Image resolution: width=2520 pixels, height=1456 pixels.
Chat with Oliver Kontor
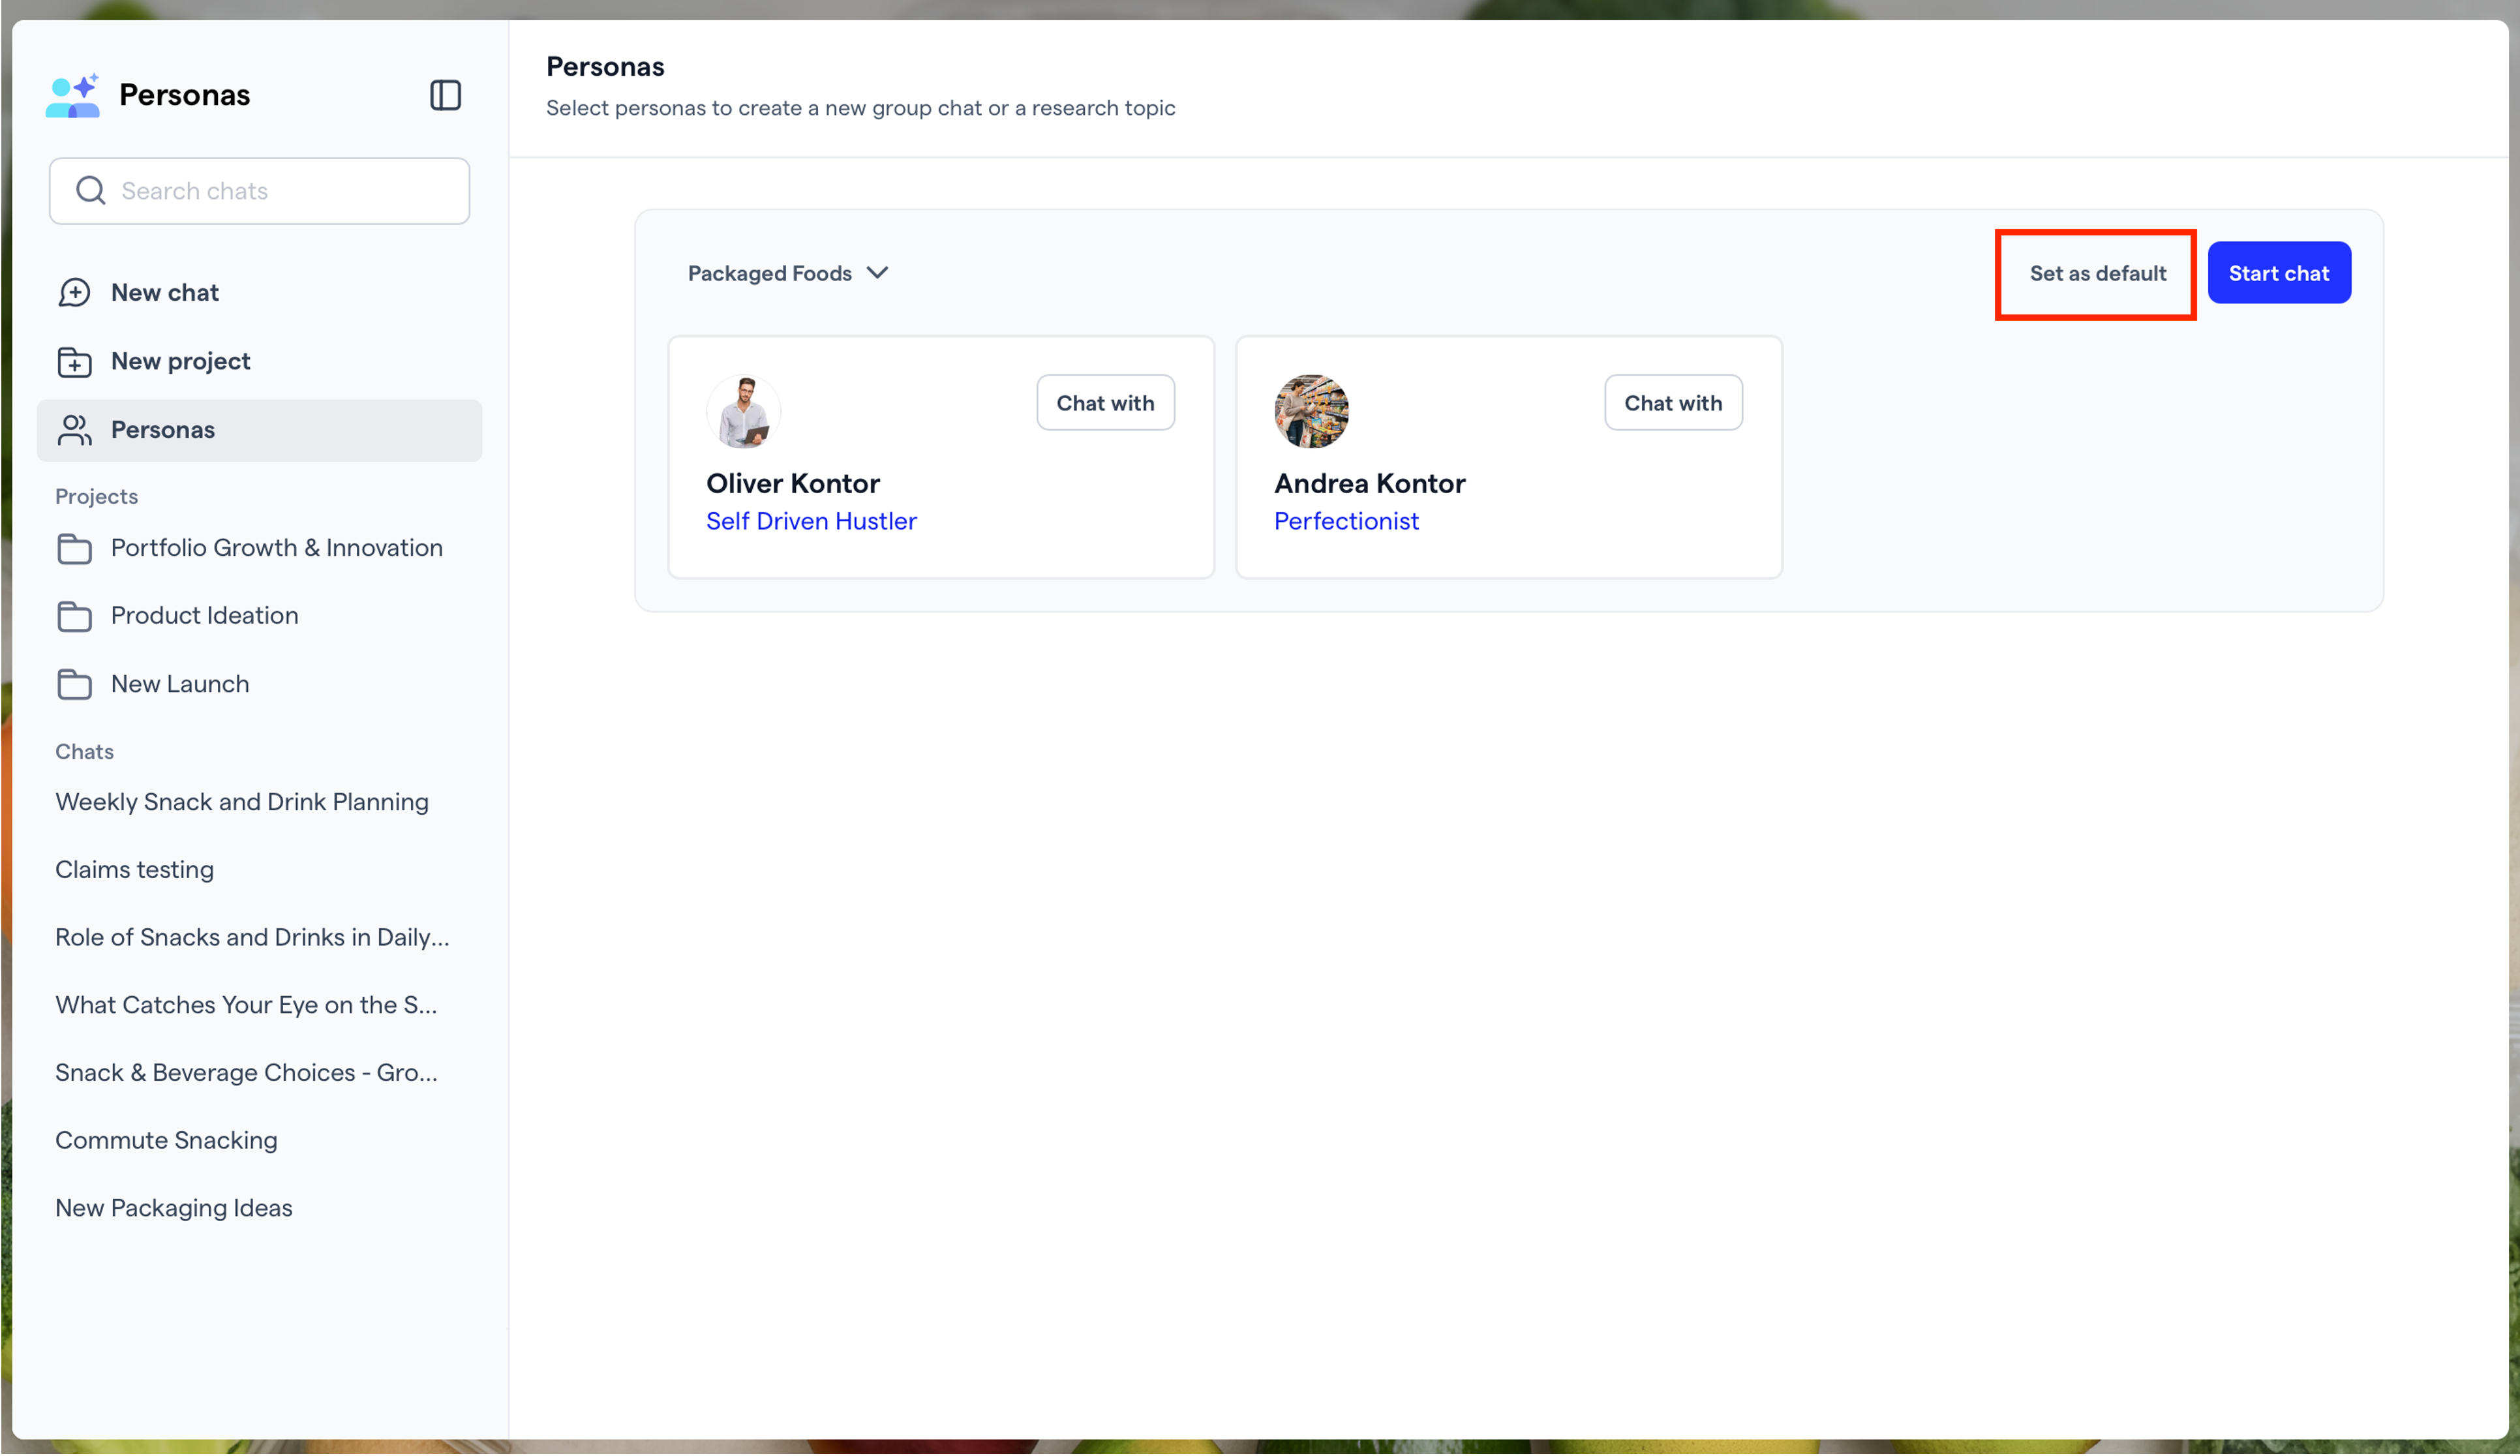coord(1105,403)
